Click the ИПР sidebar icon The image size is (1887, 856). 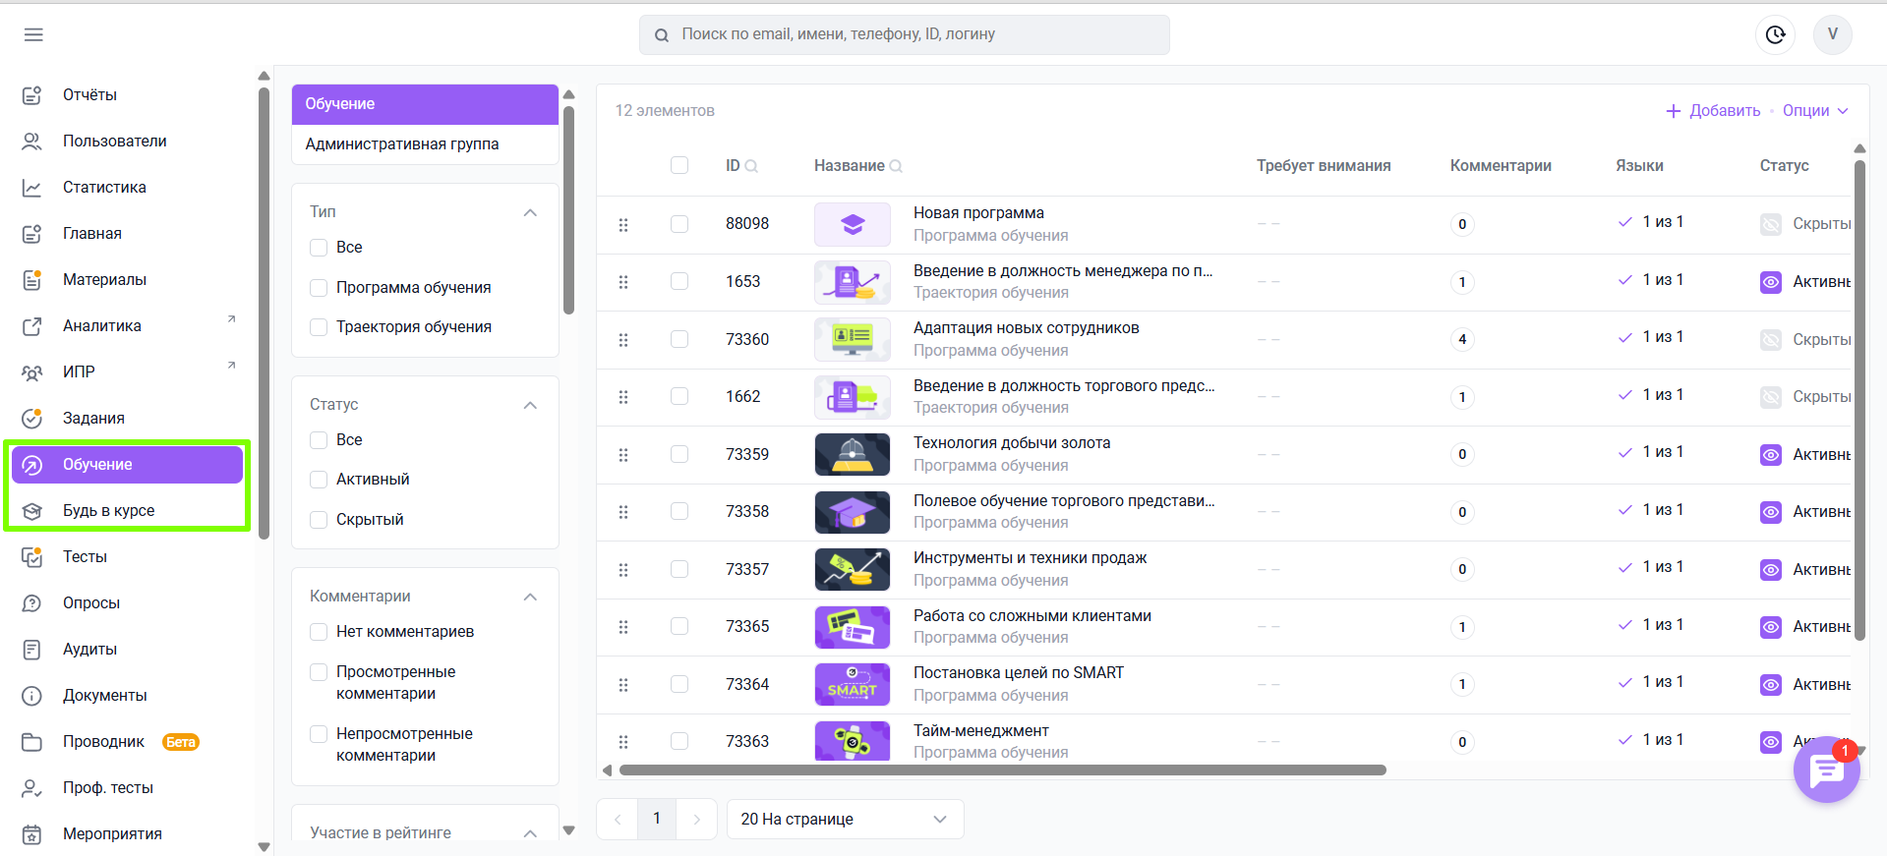click(x=32, y=372)
